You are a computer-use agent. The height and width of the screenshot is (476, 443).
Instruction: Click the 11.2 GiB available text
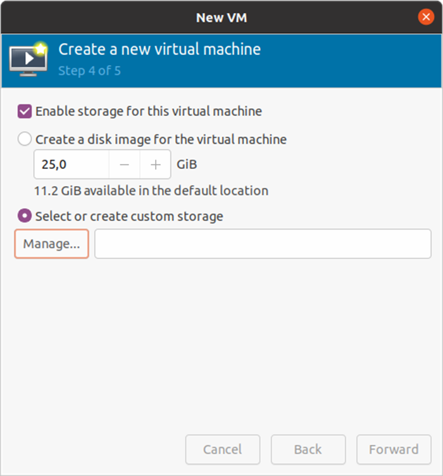click(152, 191)
